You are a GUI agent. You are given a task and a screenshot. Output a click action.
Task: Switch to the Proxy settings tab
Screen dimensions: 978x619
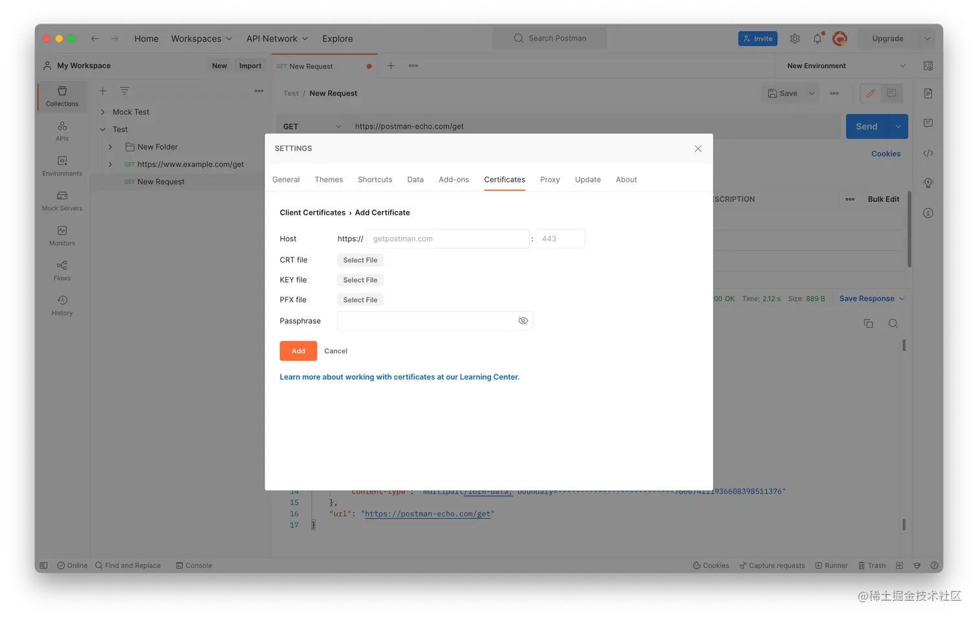[x=550, y=180]
